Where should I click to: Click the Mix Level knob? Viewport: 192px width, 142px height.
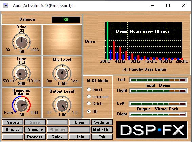62,73
